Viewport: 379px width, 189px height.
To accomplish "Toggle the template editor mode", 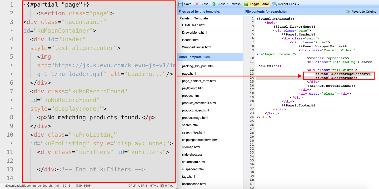I will pos(257,4).
